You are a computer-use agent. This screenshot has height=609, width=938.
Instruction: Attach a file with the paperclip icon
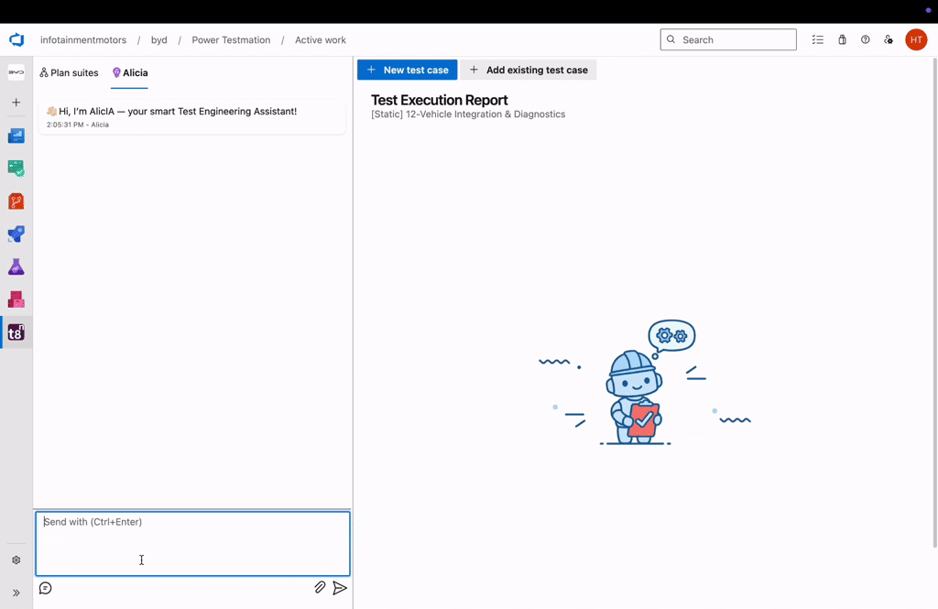tap(320, 587)
